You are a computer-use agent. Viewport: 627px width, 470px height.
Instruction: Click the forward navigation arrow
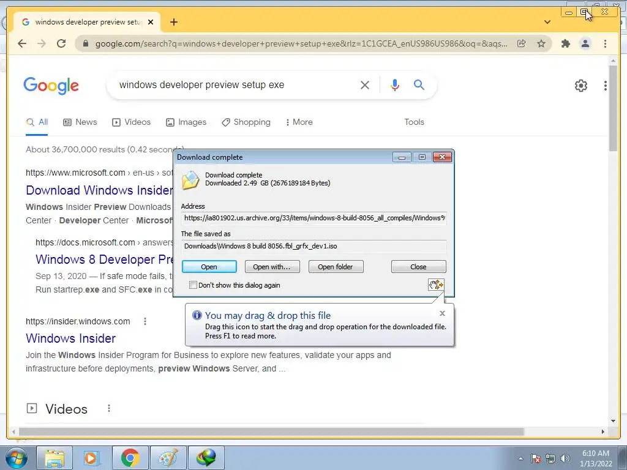click(x=42, y=43)
